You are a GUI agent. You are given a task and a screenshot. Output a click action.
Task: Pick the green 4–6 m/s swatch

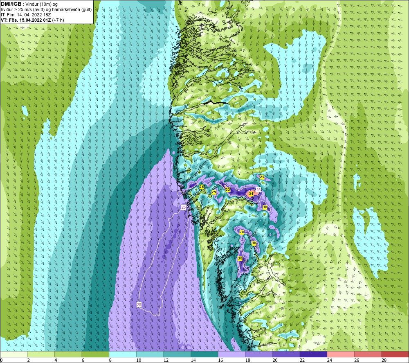pyautogui.click(x=68, y=354)
